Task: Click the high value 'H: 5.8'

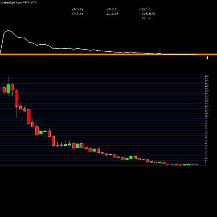Action: click(x=112, y=10)
